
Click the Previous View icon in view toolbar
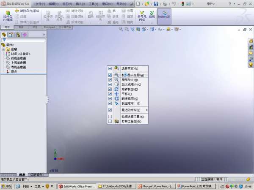(133, 29)
